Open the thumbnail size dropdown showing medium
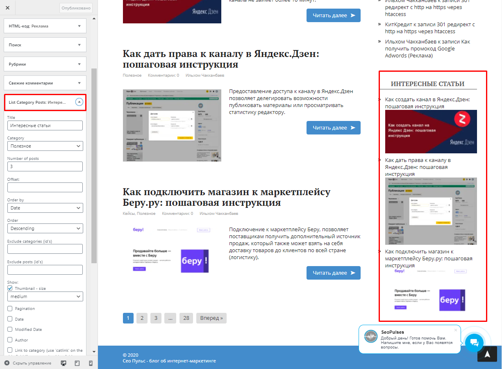The width and height of the screenshot is (502, 369). tap(45, 296)
